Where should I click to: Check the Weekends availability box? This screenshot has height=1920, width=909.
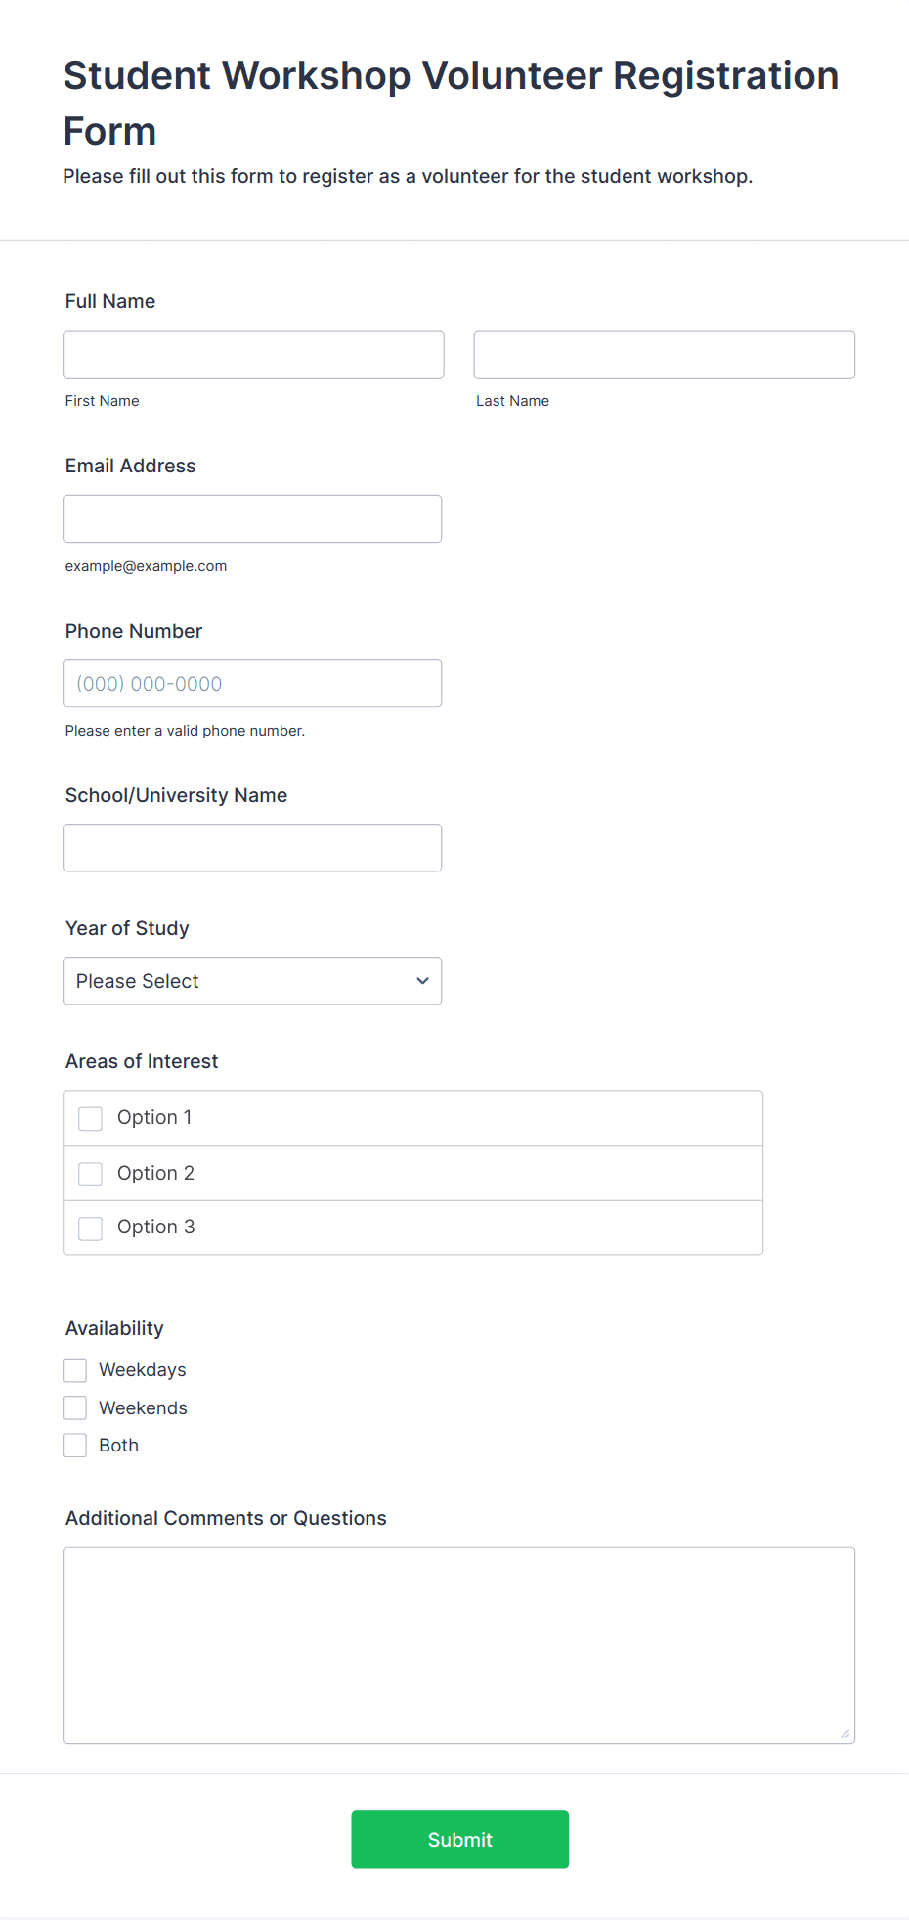tap(75, 1407)
